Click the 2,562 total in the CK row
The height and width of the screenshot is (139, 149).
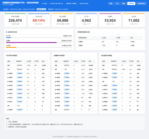coord(139,69)
